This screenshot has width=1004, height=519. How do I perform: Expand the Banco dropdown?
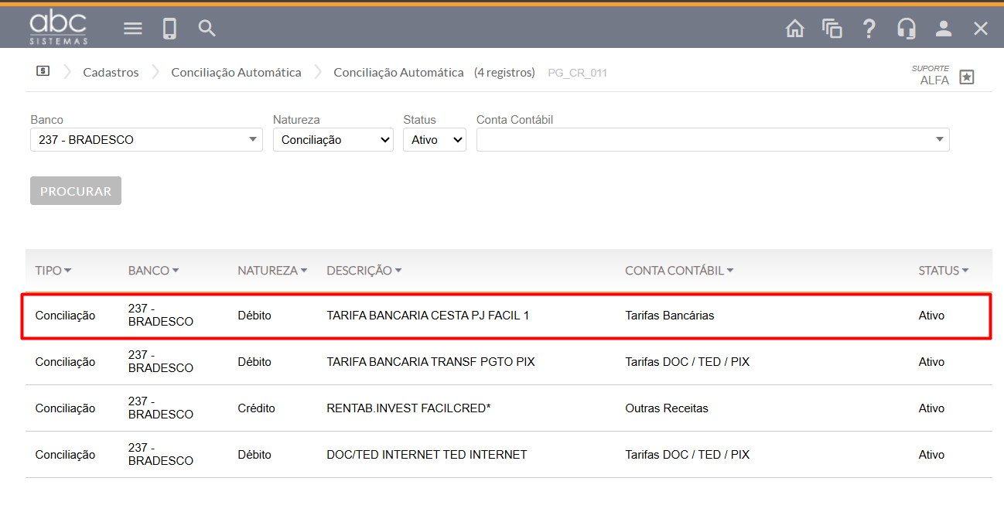tap(146, 140)
